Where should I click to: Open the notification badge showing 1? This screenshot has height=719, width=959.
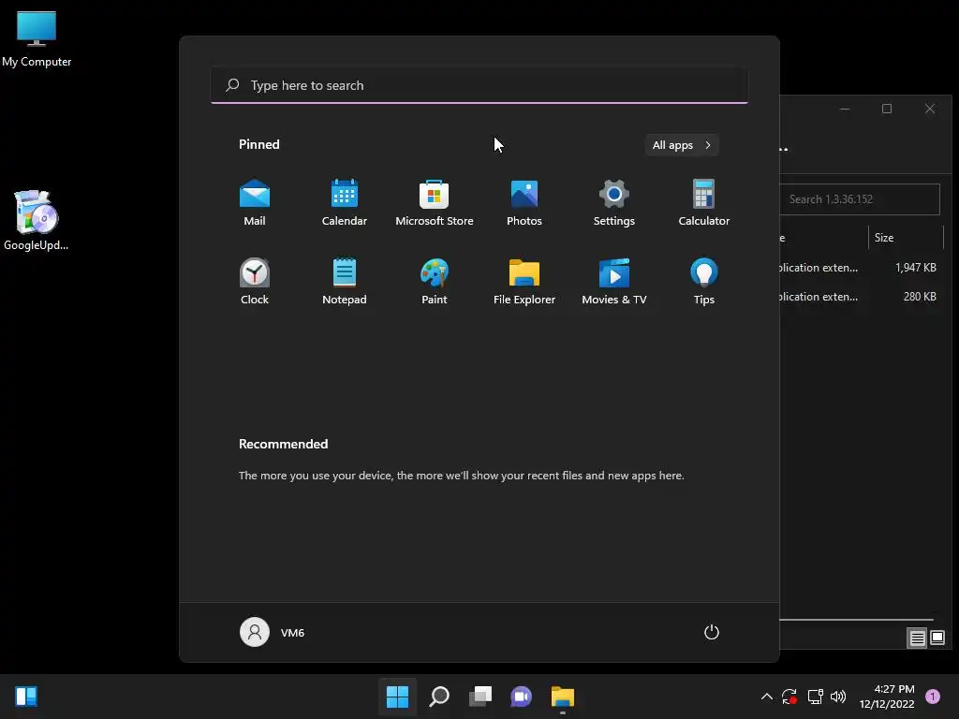[x=933, y=696]
